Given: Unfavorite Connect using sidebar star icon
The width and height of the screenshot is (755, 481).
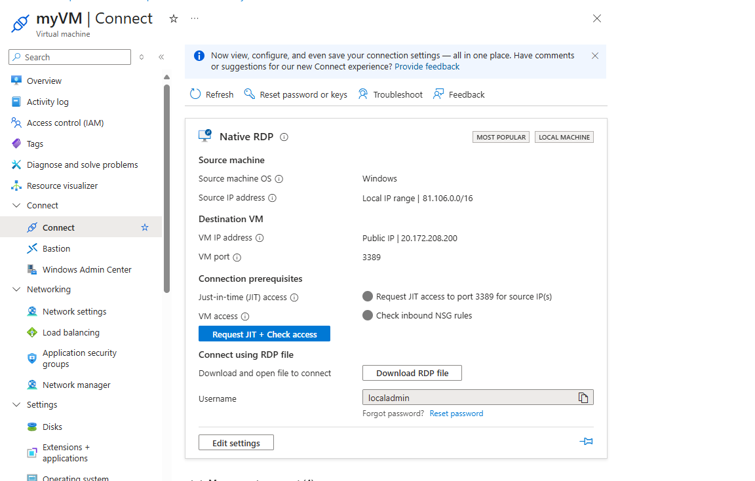Looking at the screenshot, I should 144,227.
